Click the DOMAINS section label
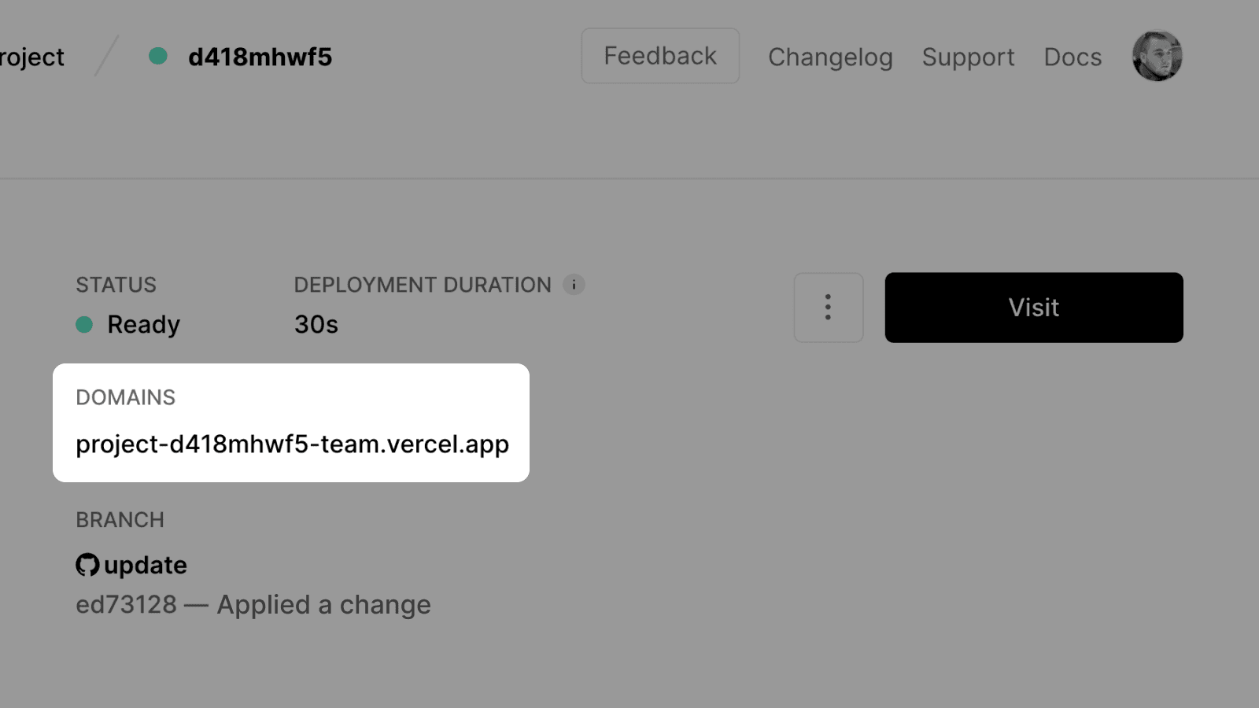1259x708 pixels. coord(125,397)
